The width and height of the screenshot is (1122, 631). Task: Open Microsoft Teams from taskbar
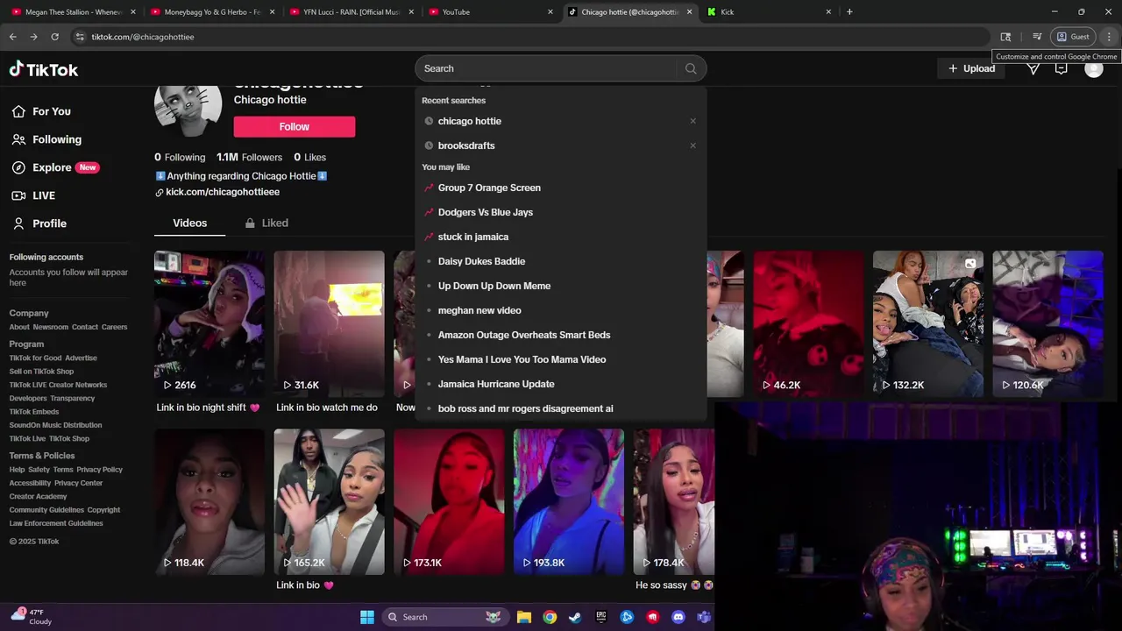703,617
